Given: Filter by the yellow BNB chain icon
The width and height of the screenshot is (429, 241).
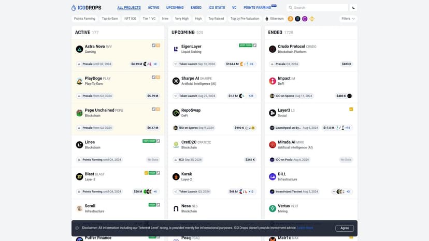Looking at the screenshot, I should (x=312, y=19).
